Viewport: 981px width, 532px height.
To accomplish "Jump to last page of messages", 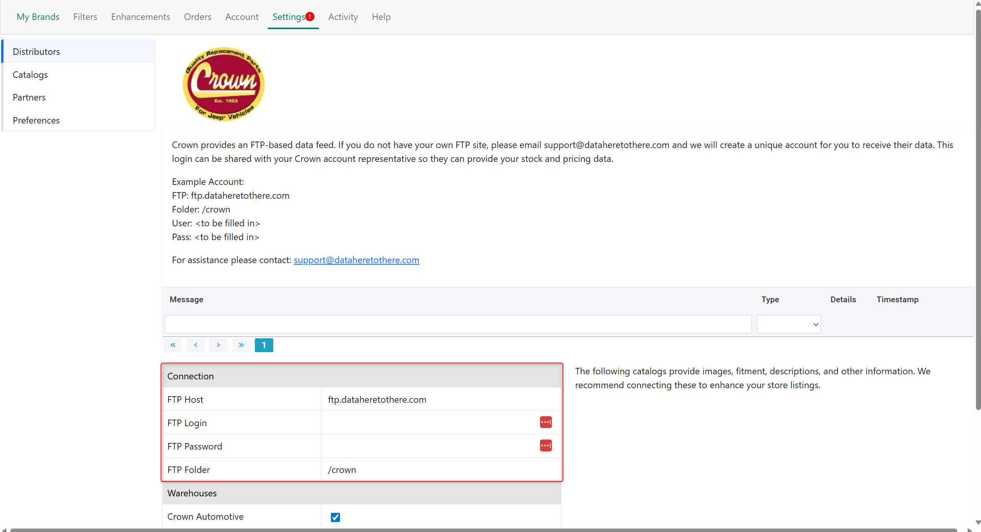I will click(x=241, y=345).
